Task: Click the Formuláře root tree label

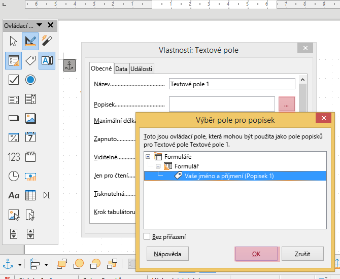Action: click(x=178, y=157)
